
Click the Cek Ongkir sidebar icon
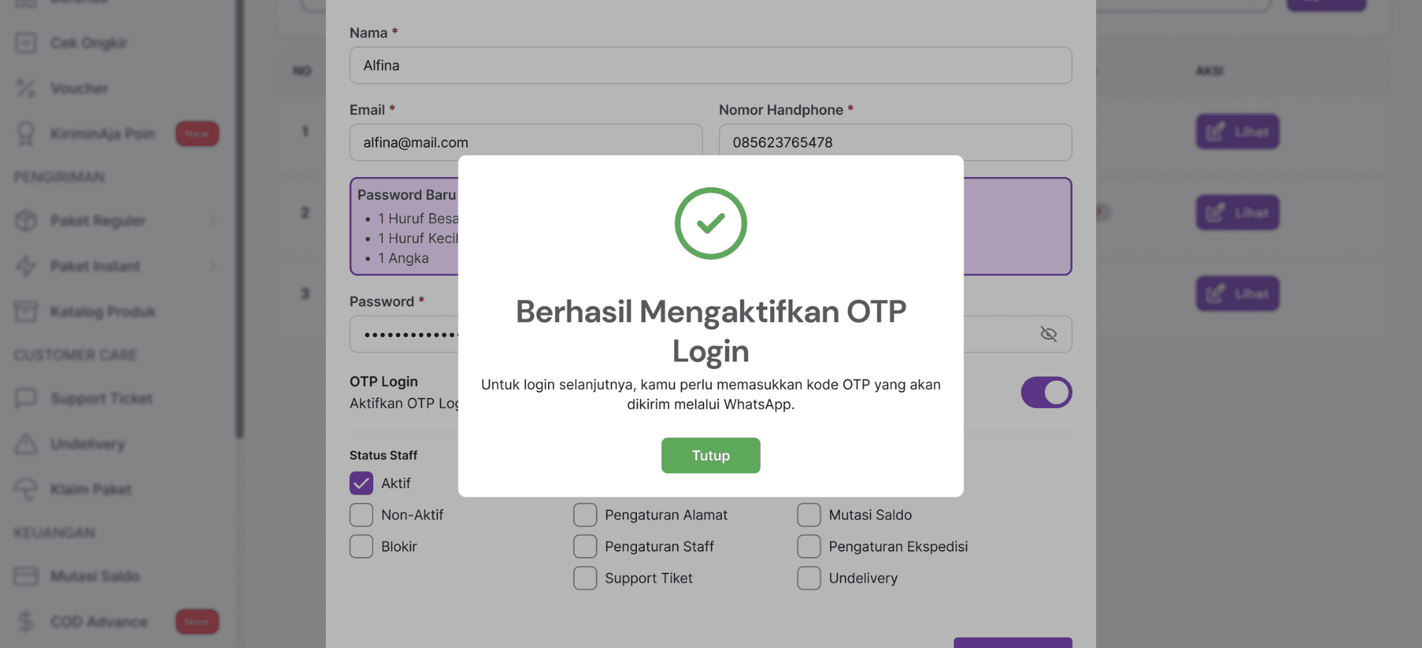tap(26, 43)
